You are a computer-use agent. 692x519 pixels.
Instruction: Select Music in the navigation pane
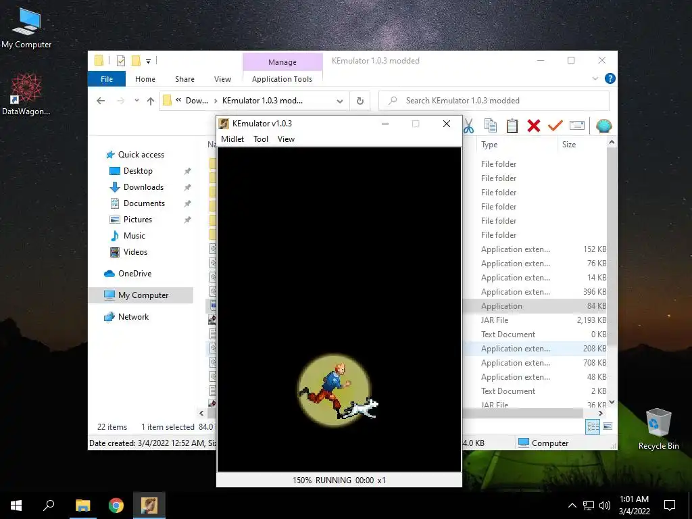(x=134, y=236)
